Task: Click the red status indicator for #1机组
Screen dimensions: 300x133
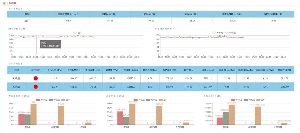Action: tap(36, 79)
